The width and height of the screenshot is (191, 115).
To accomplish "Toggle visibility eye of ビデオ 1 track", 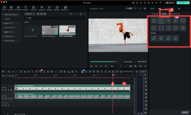I will tap(11, 98).
